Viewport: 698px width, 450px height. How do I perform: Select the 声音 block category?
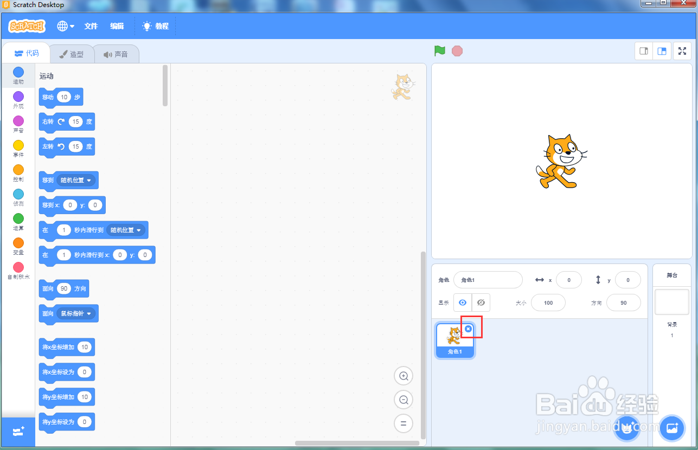(x=18, y=124)
